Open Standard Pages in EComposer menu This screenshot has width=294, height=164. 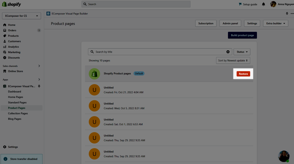click(17, 103)
